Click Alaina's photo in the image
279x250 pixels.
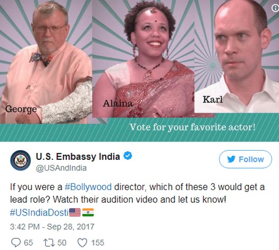(x=143, y=58)
